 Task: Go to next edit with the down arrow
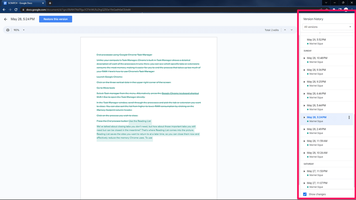coord(292,30)
